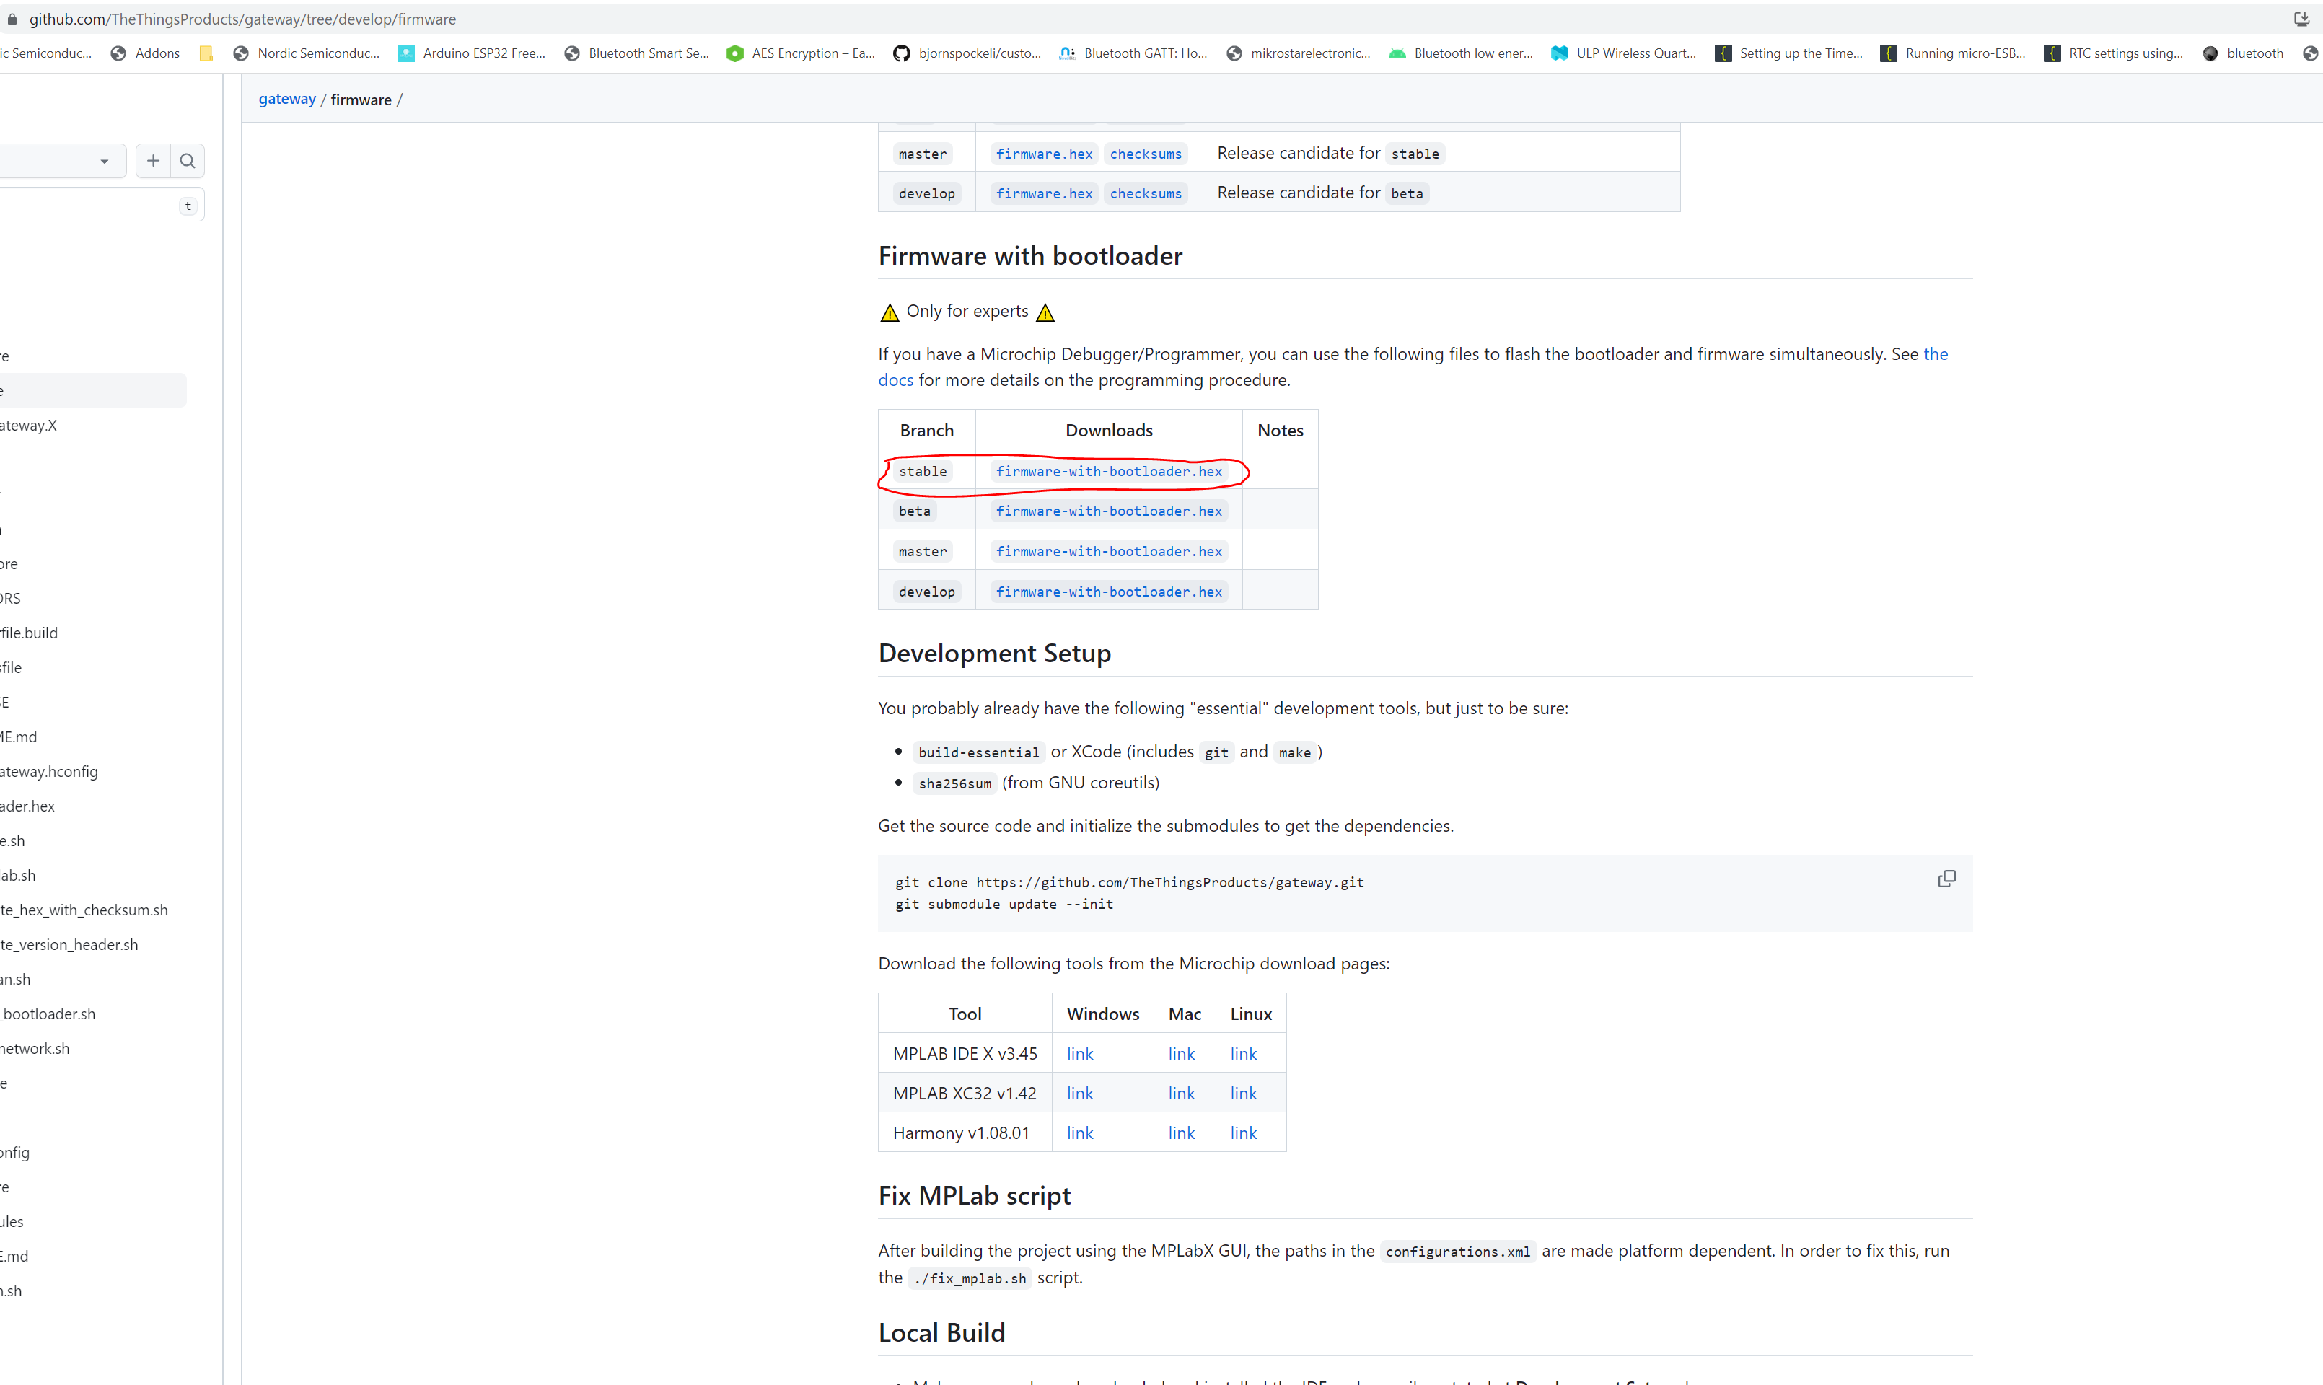Image resolution: width=2323 pixels, height=1385 pixels.
Task: Click the install app icon in address bar
Action: (x=2301, y=19)
